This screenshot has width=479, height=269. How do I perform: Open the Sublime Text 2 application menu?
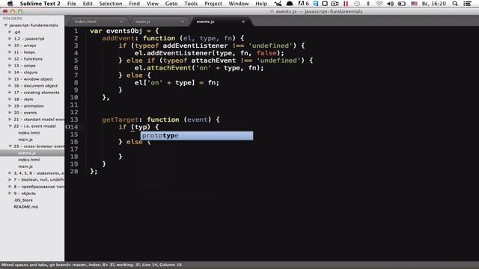(x=40, y=4)
